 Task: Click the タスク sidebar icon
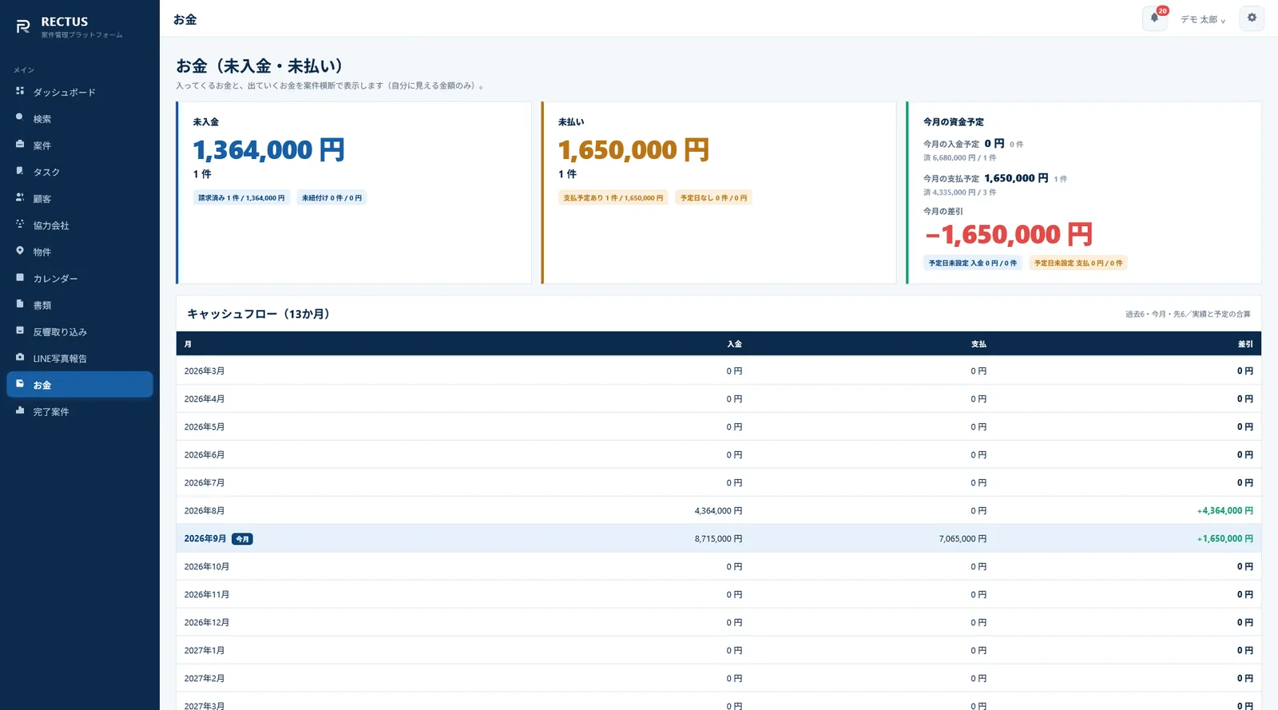(20, 171)
